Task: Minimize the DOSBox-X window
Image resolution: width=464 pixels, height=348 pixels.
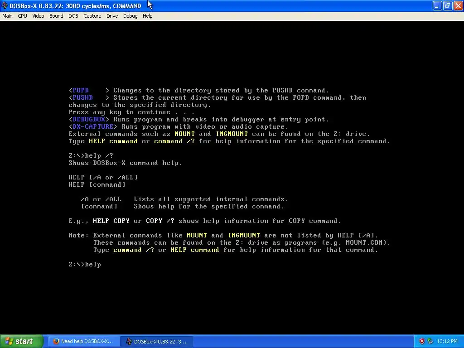Action: coord(437,5)
